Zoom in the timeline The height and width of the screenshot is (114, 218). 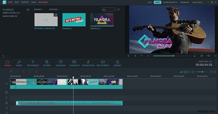pos(193,72)
